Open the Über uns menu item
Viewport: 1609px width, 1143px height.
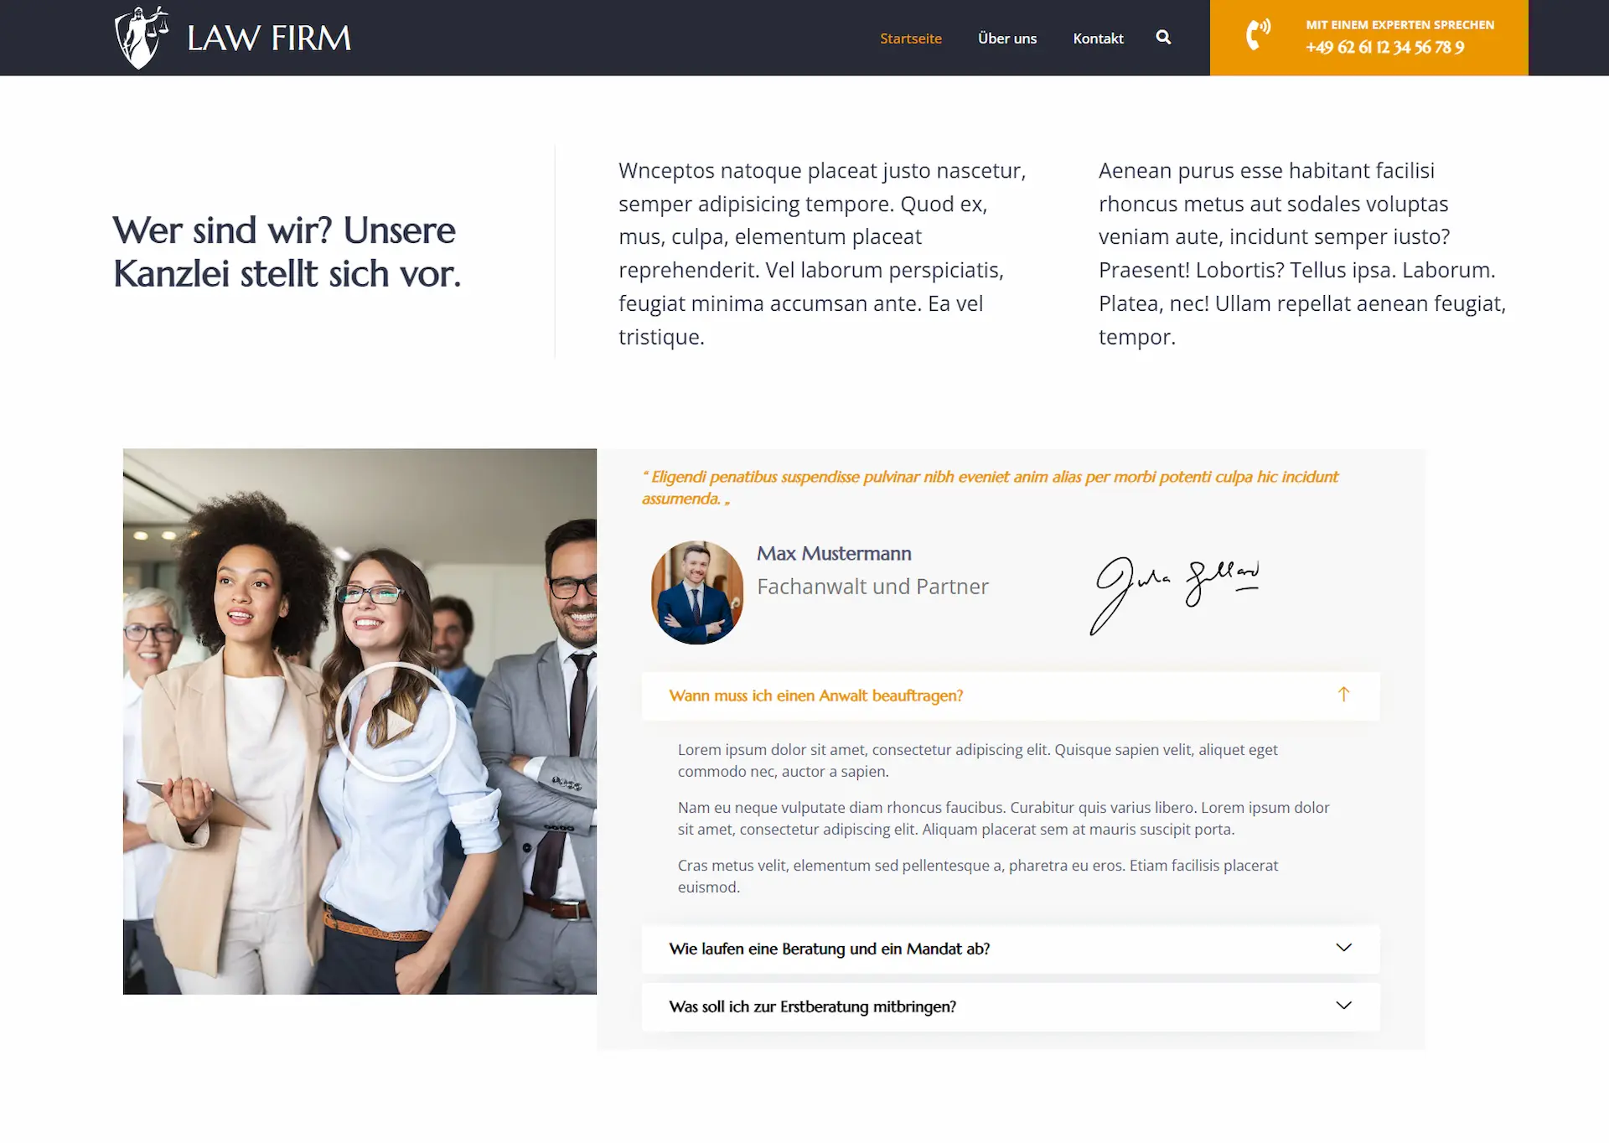(1007, 39)
